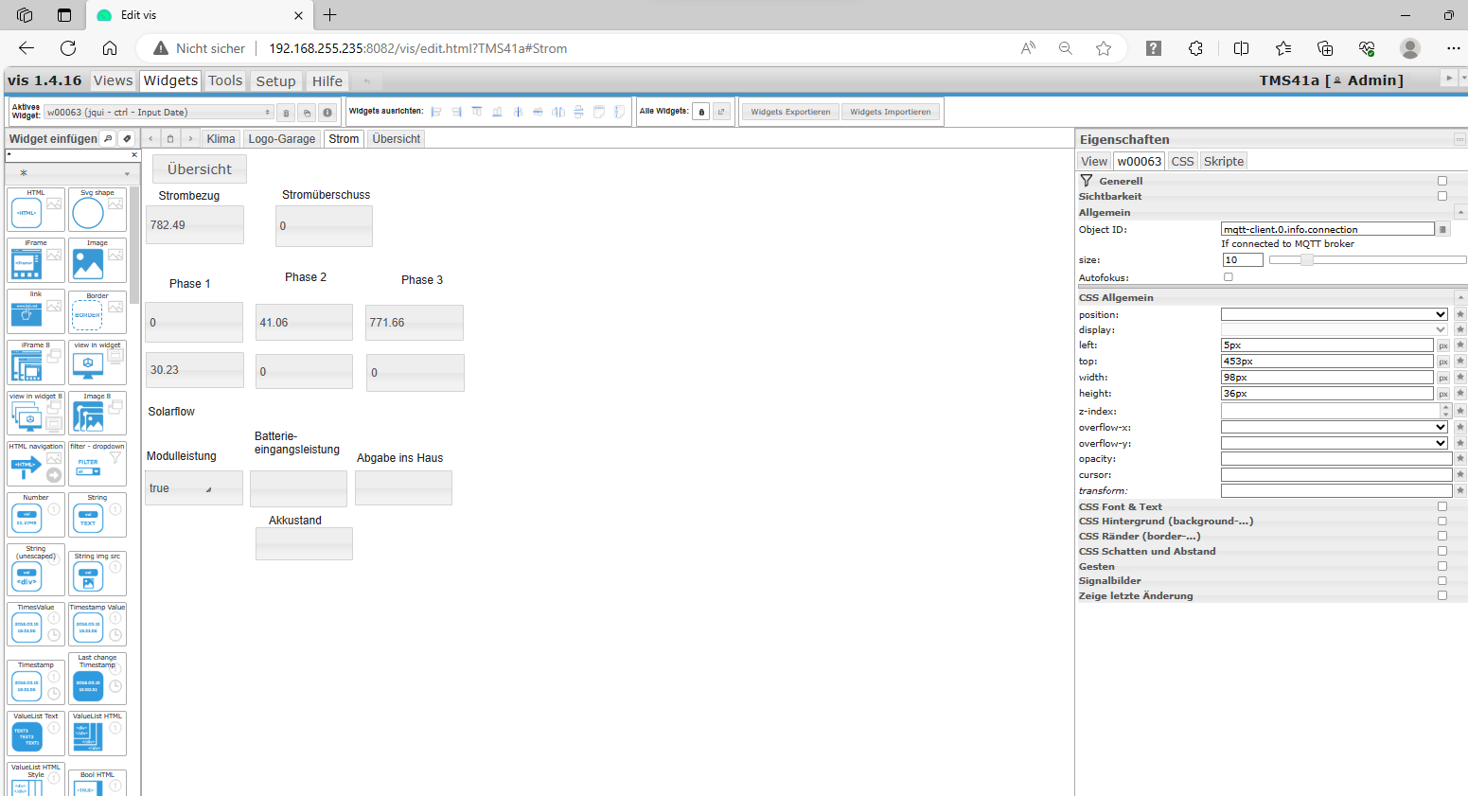Toggle CSS Ränder section checkbox
The height and width of the screenshot is (796, 1468).
pyautogui.click(x=1442, y=536)
